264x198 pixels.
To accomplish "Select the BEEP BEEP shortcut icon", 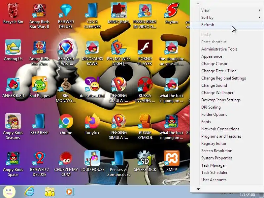I will [x=39, y=121].
